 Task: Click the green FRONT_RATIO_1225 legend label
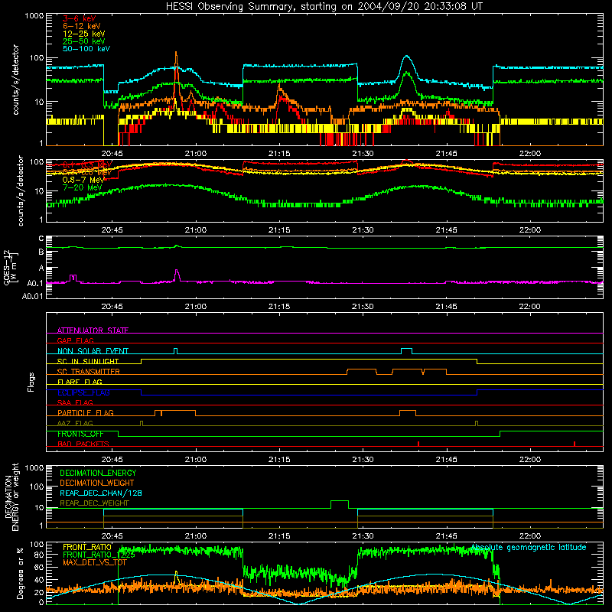[x=99, y=555]
